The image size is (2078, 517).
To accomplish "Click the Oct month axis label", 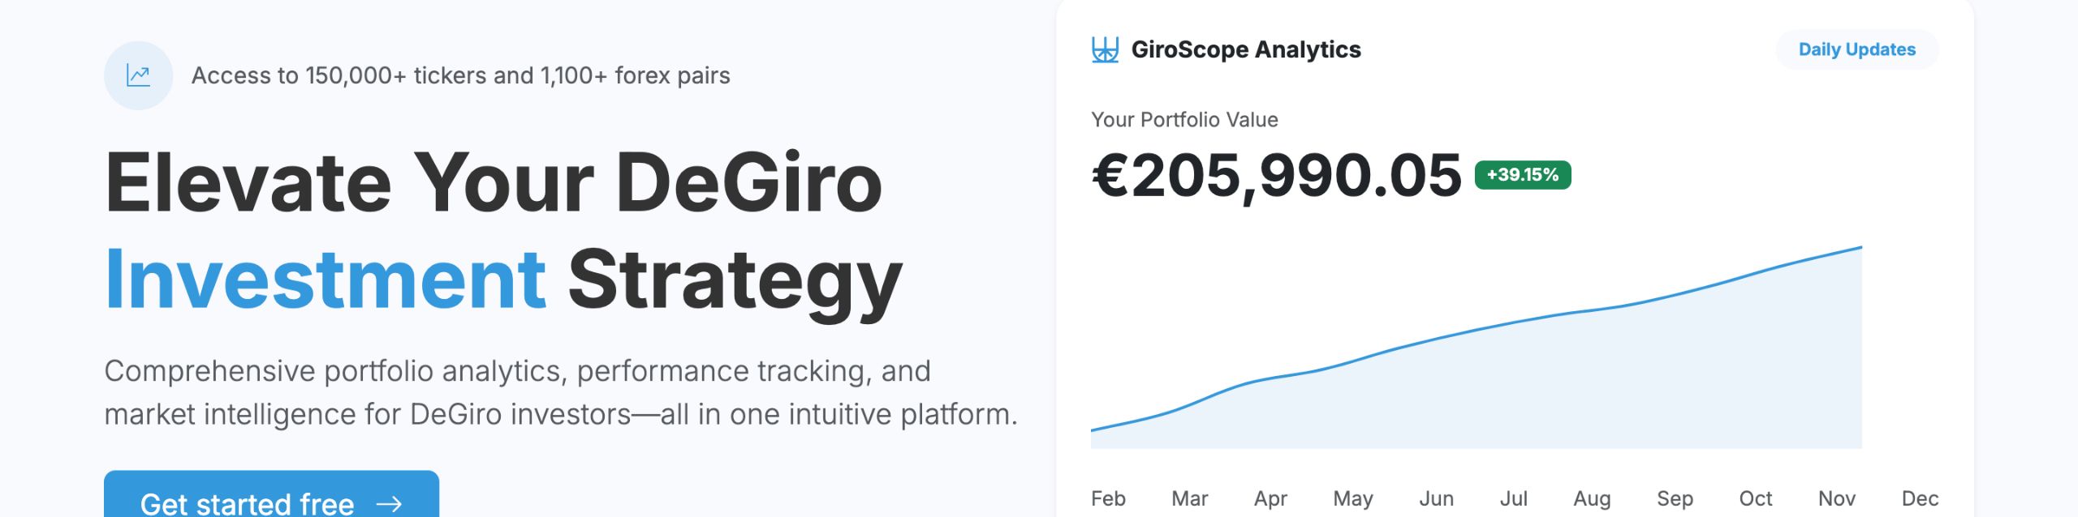I will click(x=1755, y=498).
